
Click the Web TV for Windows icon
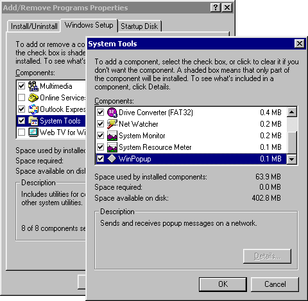[x=33, y=132]
